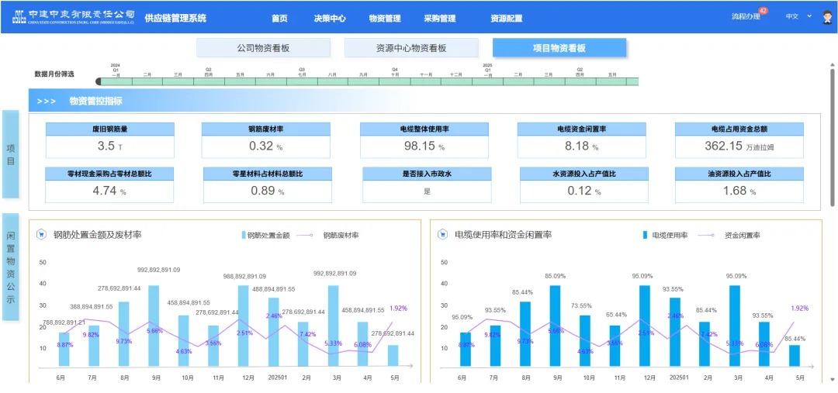
Task: Click the 9月 bar in 钢筋处置金额 chart
Action: [x=154, y=326]
